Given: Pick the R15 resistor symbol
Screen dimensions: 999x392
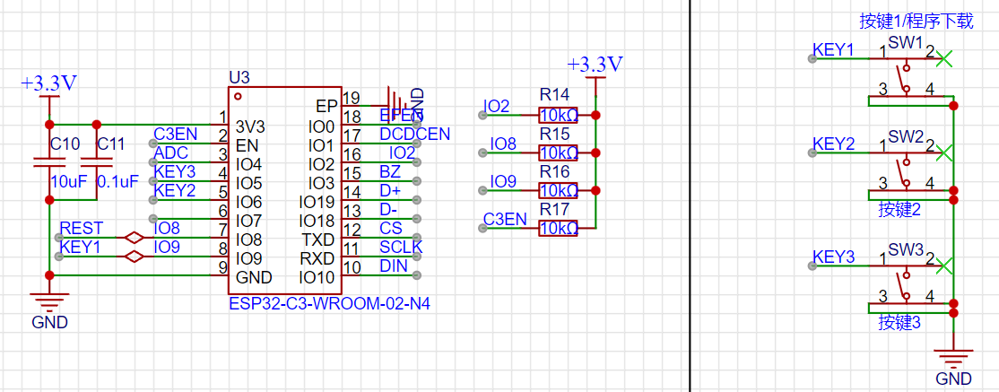Looking at the screenshot, I should 558,153.
